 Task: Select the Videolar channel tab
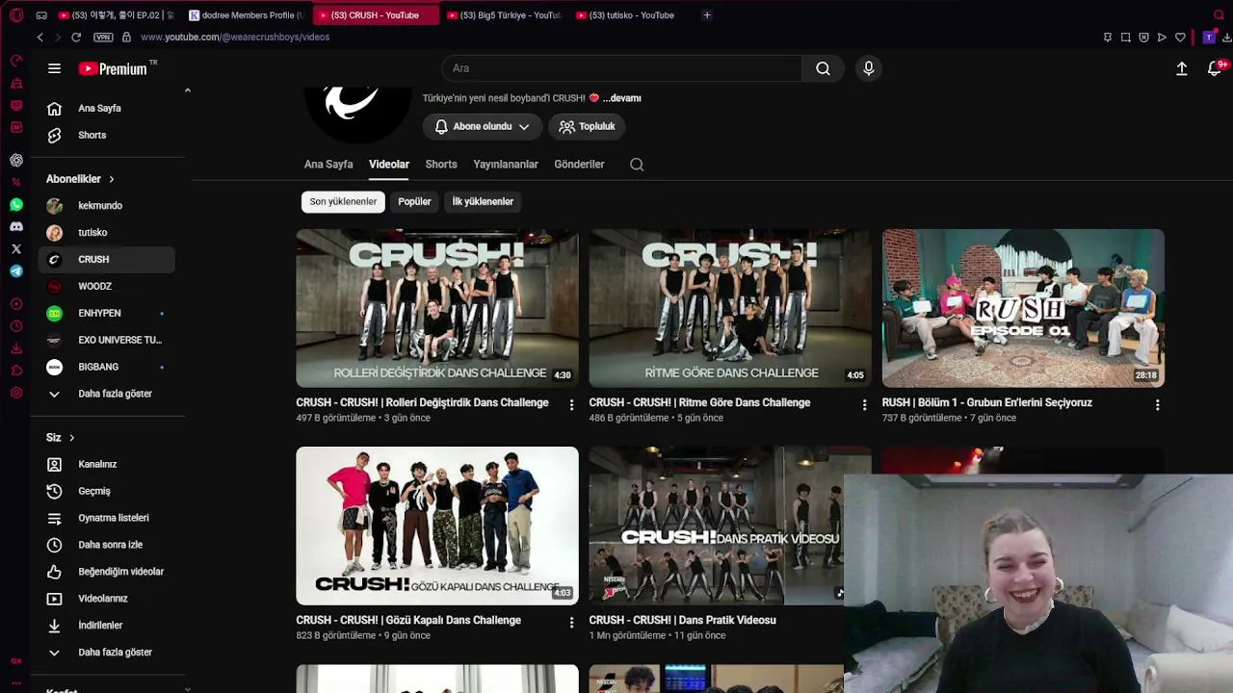click(389, 165)
